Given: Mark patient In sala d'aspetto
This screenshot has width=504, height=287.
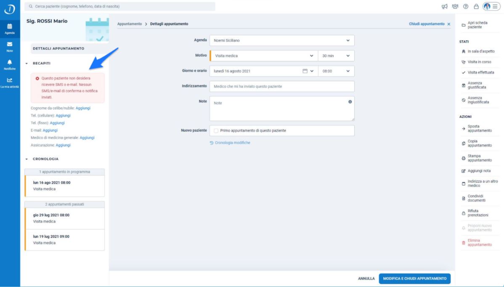Looking at the screenshot, I should click(x=479, y=51).
